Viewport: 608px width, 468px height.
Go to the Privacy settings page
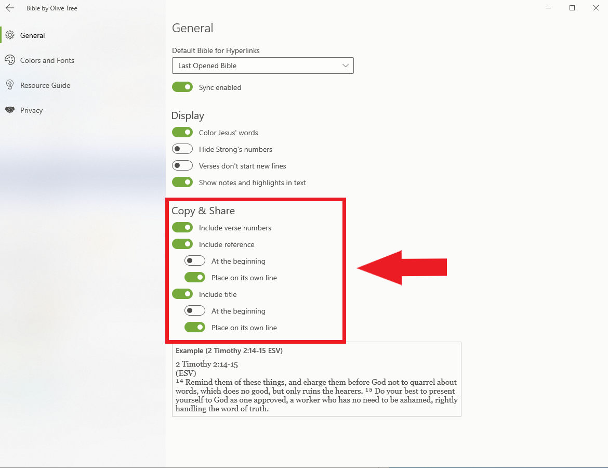coord(31,110)
